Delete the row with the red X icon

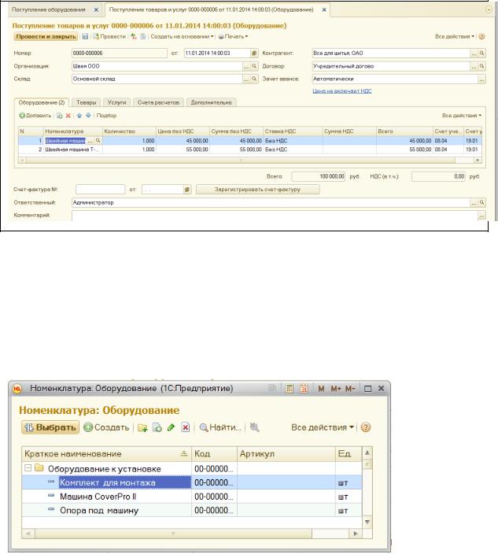[68, 116]
